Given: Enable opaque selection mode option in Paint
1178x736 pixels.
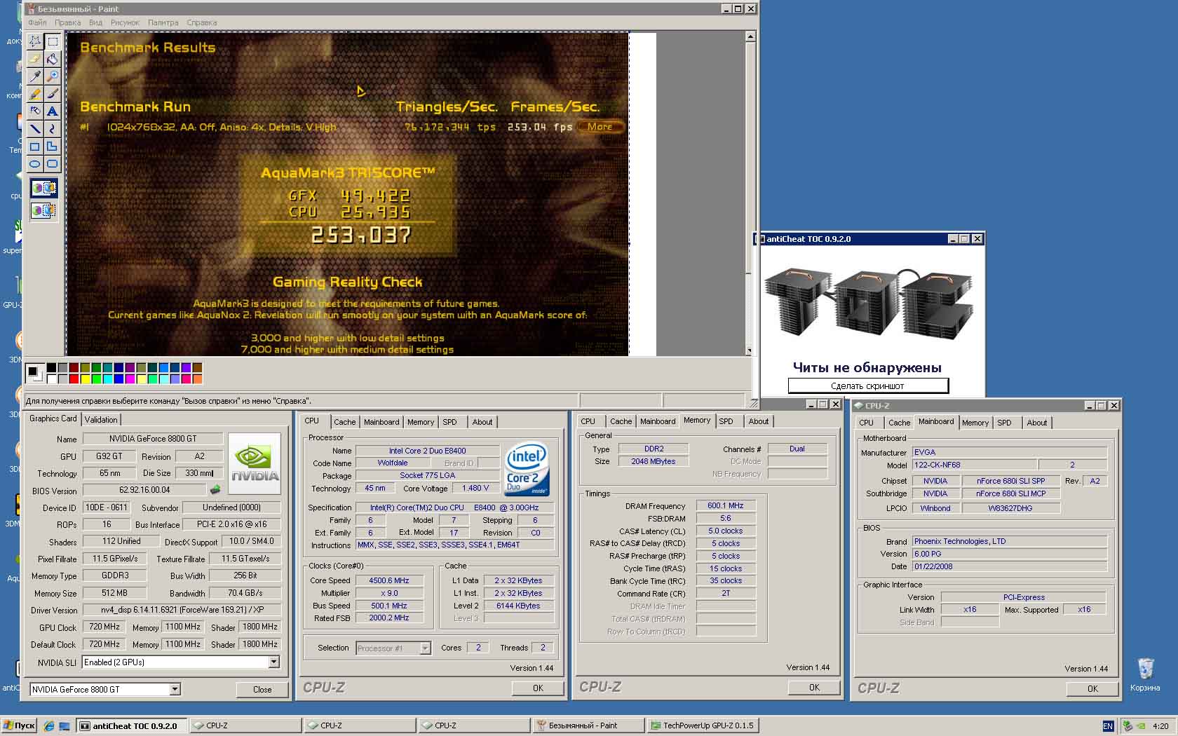Looking at the screenshot, I should pyautogui.click(x=43, y=188).
